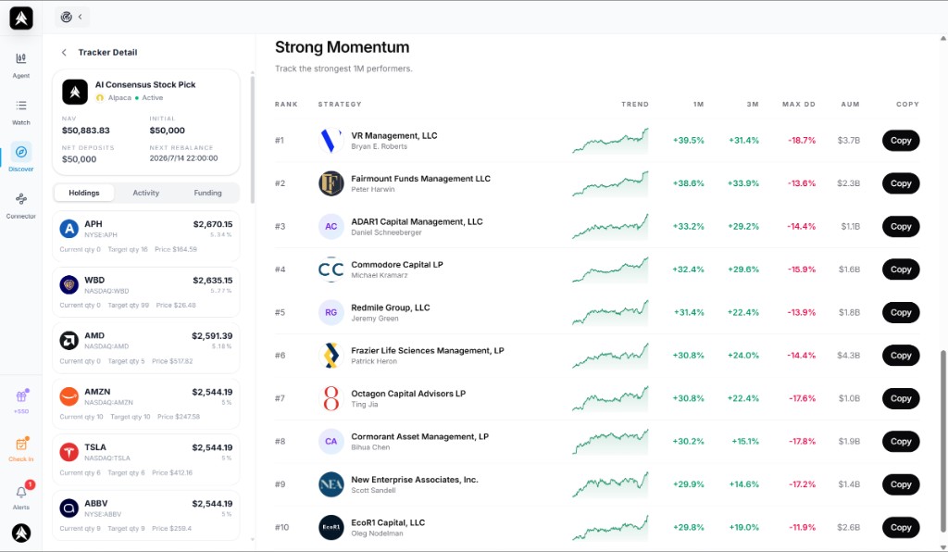This screenshot has height=552, width=948.
Task: Select the Discover compass icon
Action: point(20,153)
